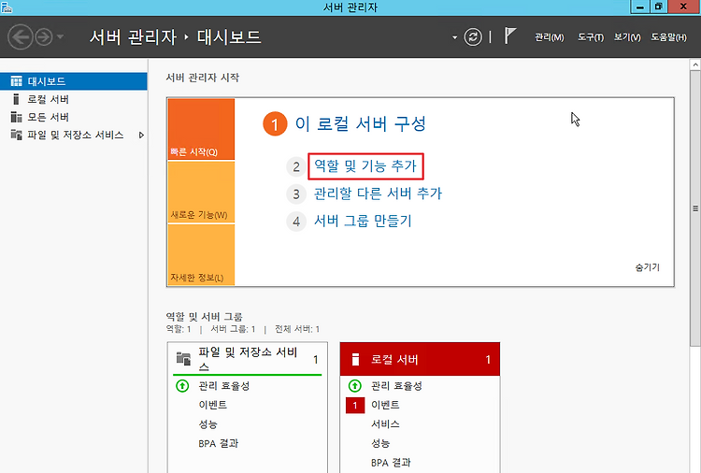Click the vertical scrollbar thumb

pos(695,208)
